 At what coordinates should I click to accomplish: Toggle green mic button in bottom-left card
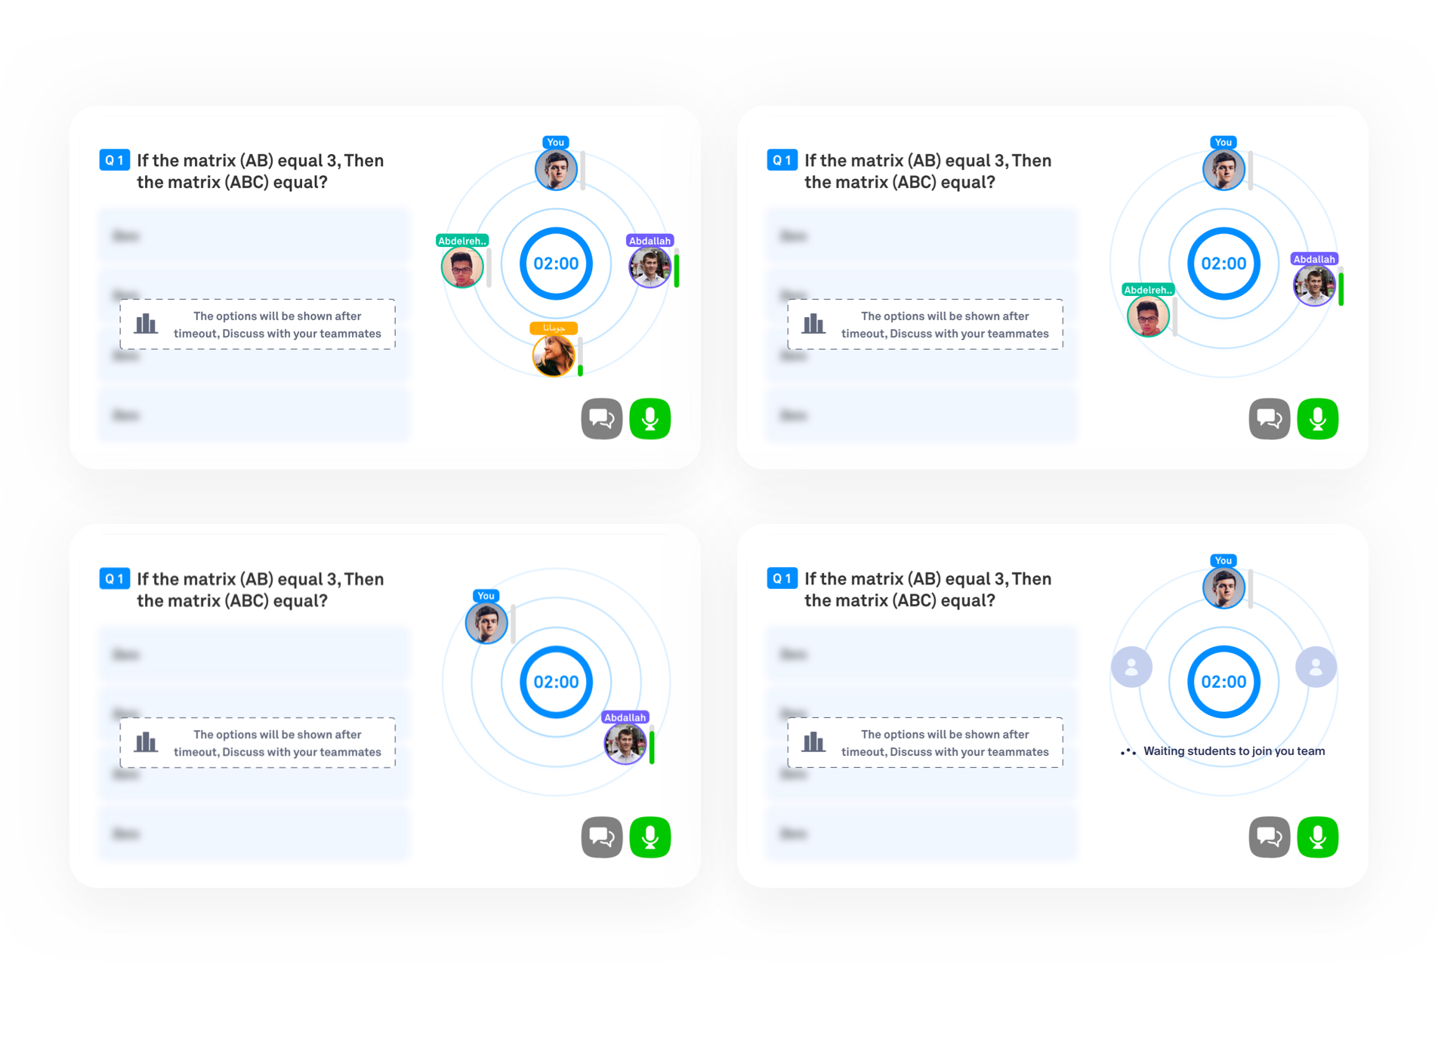click(650, 837)
